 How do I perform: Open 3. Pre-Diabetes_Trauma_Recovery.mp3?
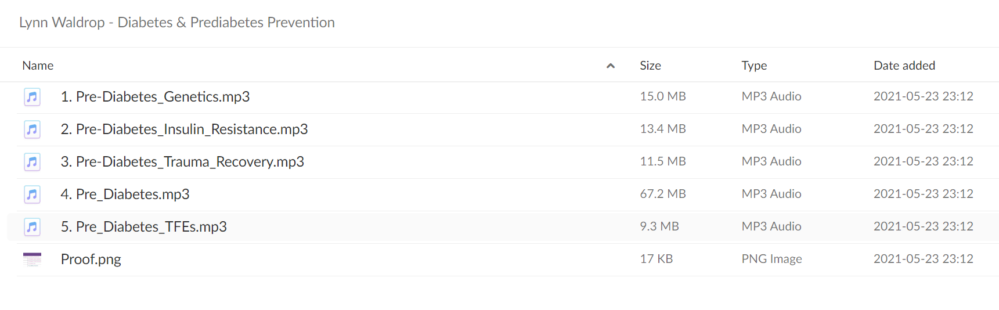click(x=182, y=161)
